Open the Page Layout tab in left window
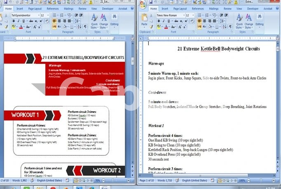The width and height of the screenshot is (281, 189). tap(34, 8)
